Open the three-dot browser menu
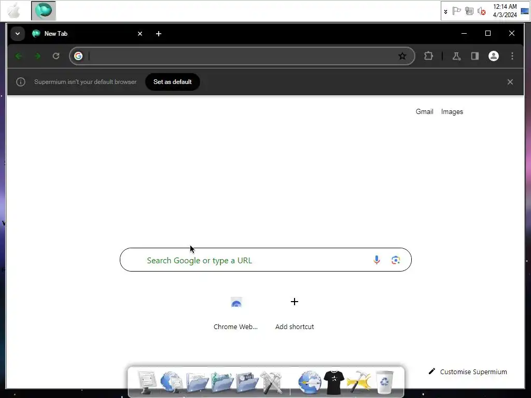Screen dimensions: 531x398 pyautogui.click(x=512, y=56)
